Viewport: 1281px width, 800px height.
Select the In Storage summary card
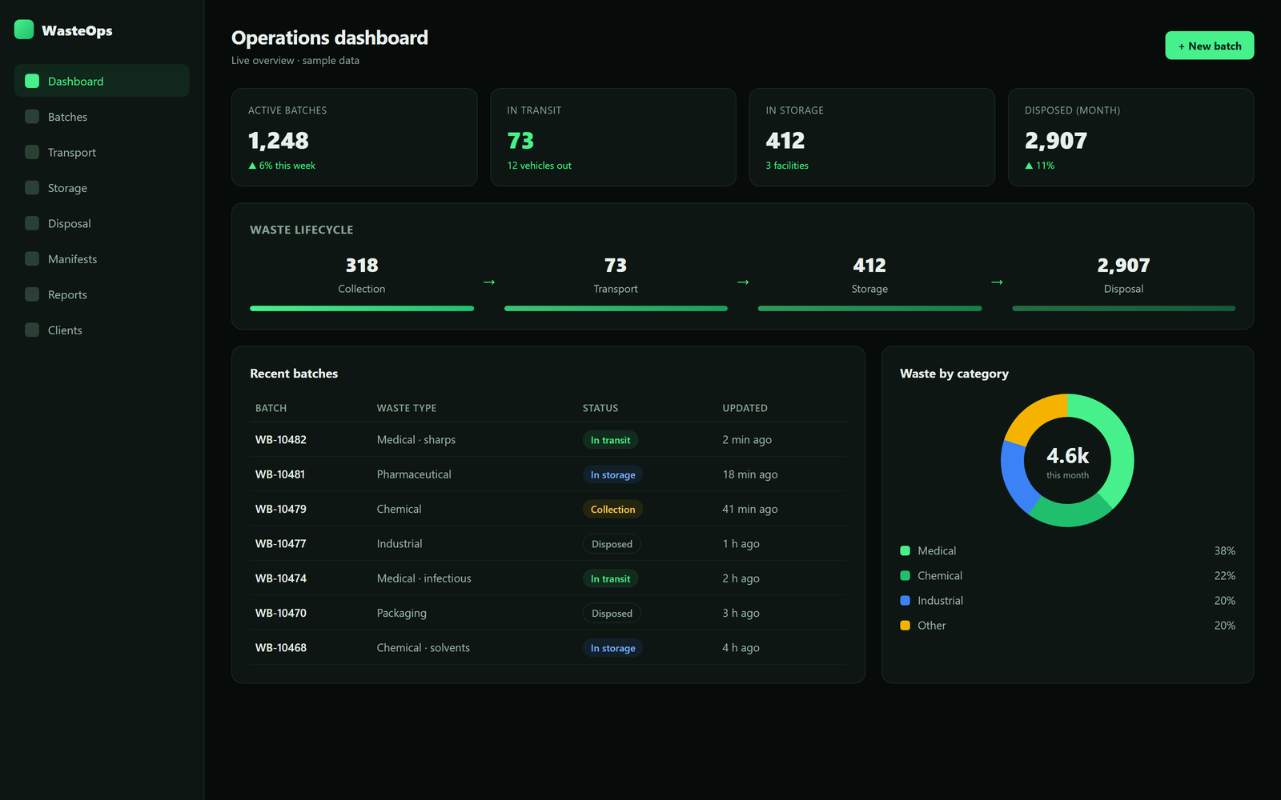872,137
